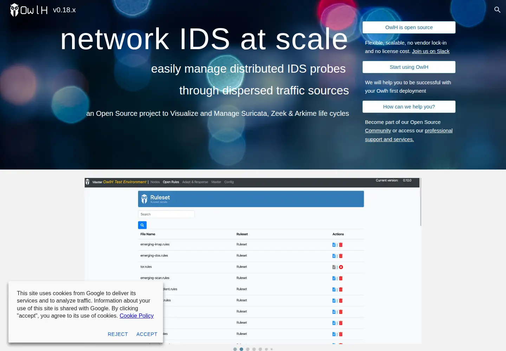Delete emerging-scan.rules with its trash icon
Image resolution: width=506 pixels, height=351 pixels.
pyautogui.click(x=341, y=278)
